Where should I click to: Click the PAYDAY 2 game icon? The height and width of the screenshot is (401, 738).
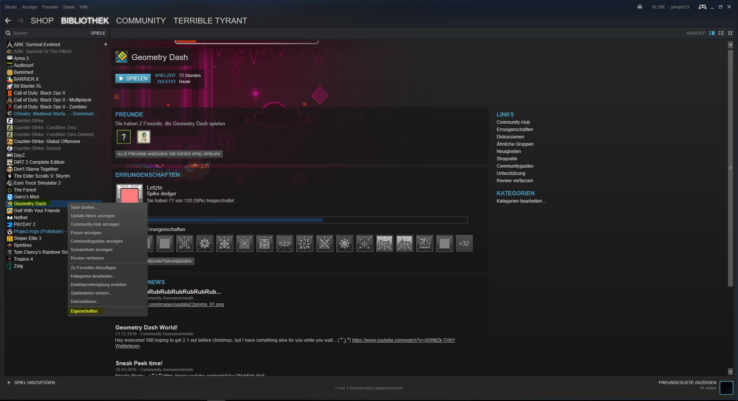[x=10, y=225]
